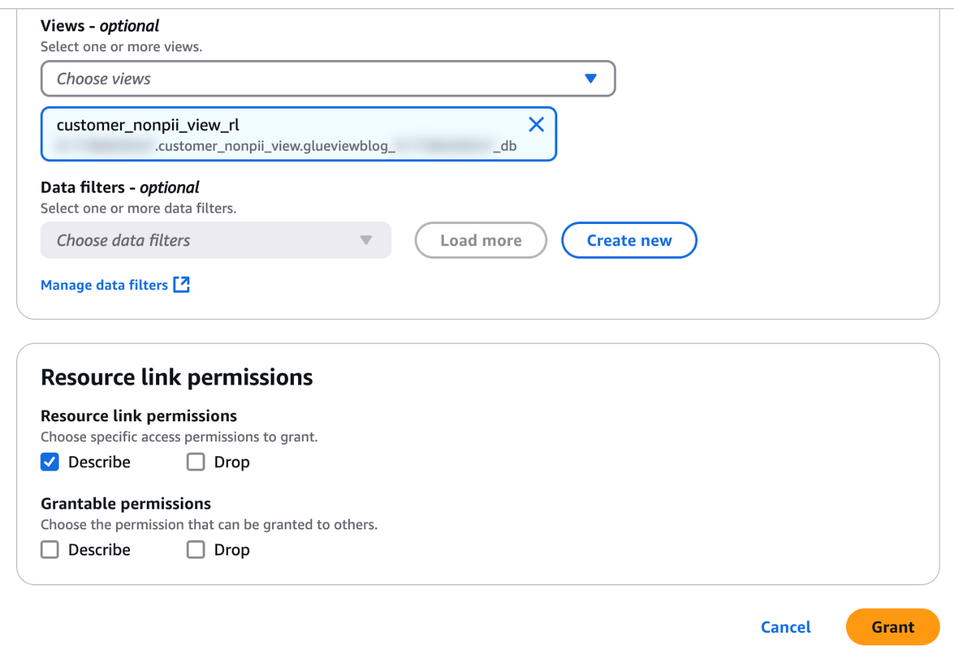Tick Drop checkbox under Grantable permissions
Screen dimensions: 954x658
tap(195, 549)
